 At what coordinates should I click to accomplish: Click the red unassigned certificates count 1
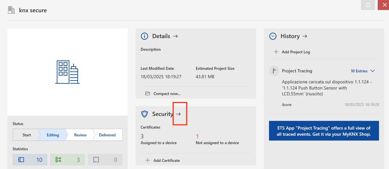197,136
